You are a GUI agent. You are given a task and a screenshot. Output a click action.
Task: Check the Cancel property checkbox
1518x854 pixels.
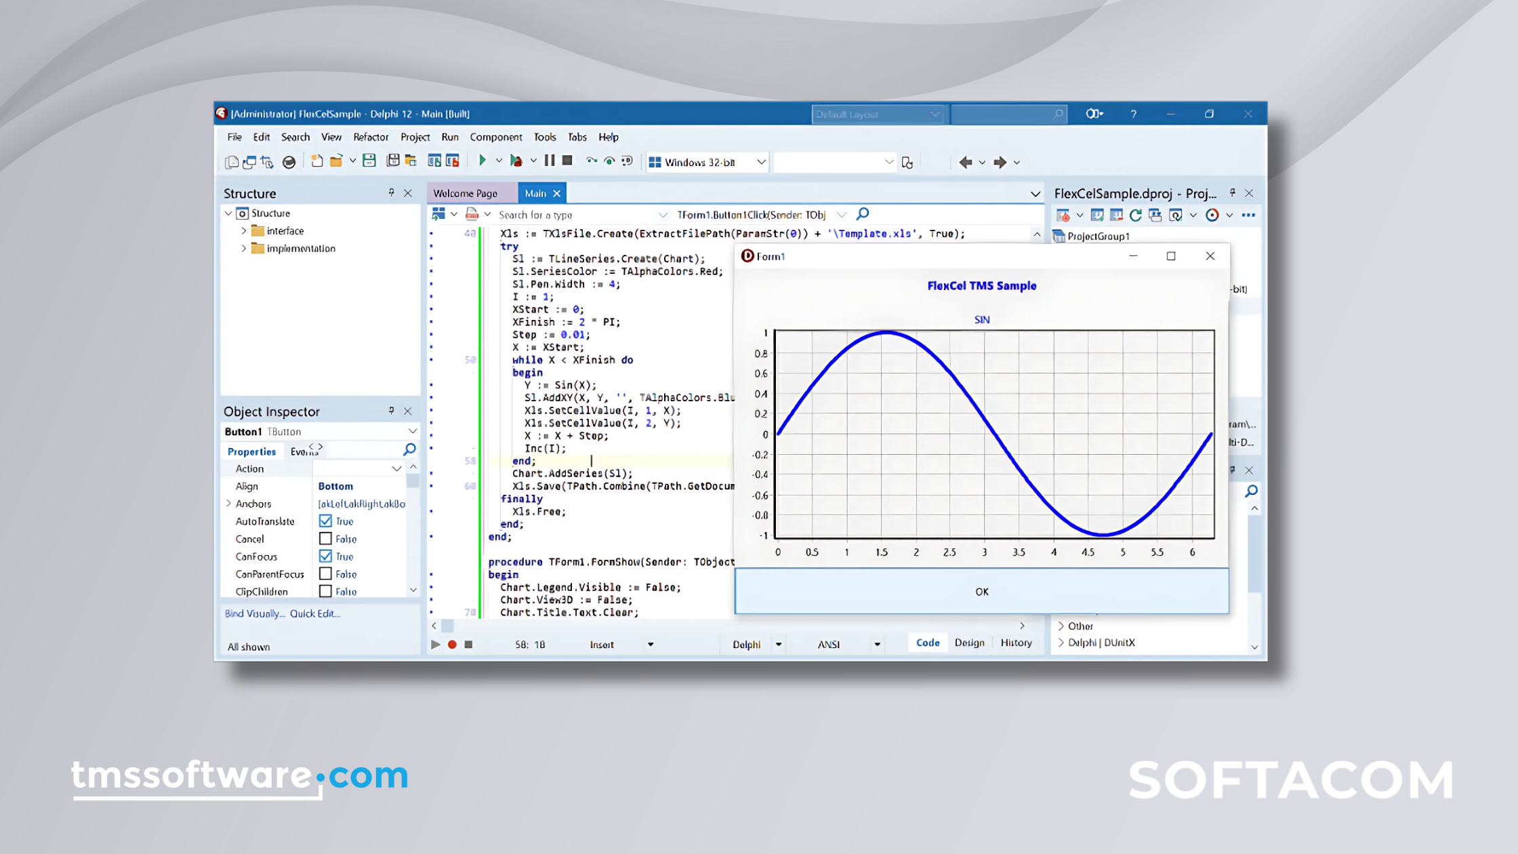(x=325, y=539)
